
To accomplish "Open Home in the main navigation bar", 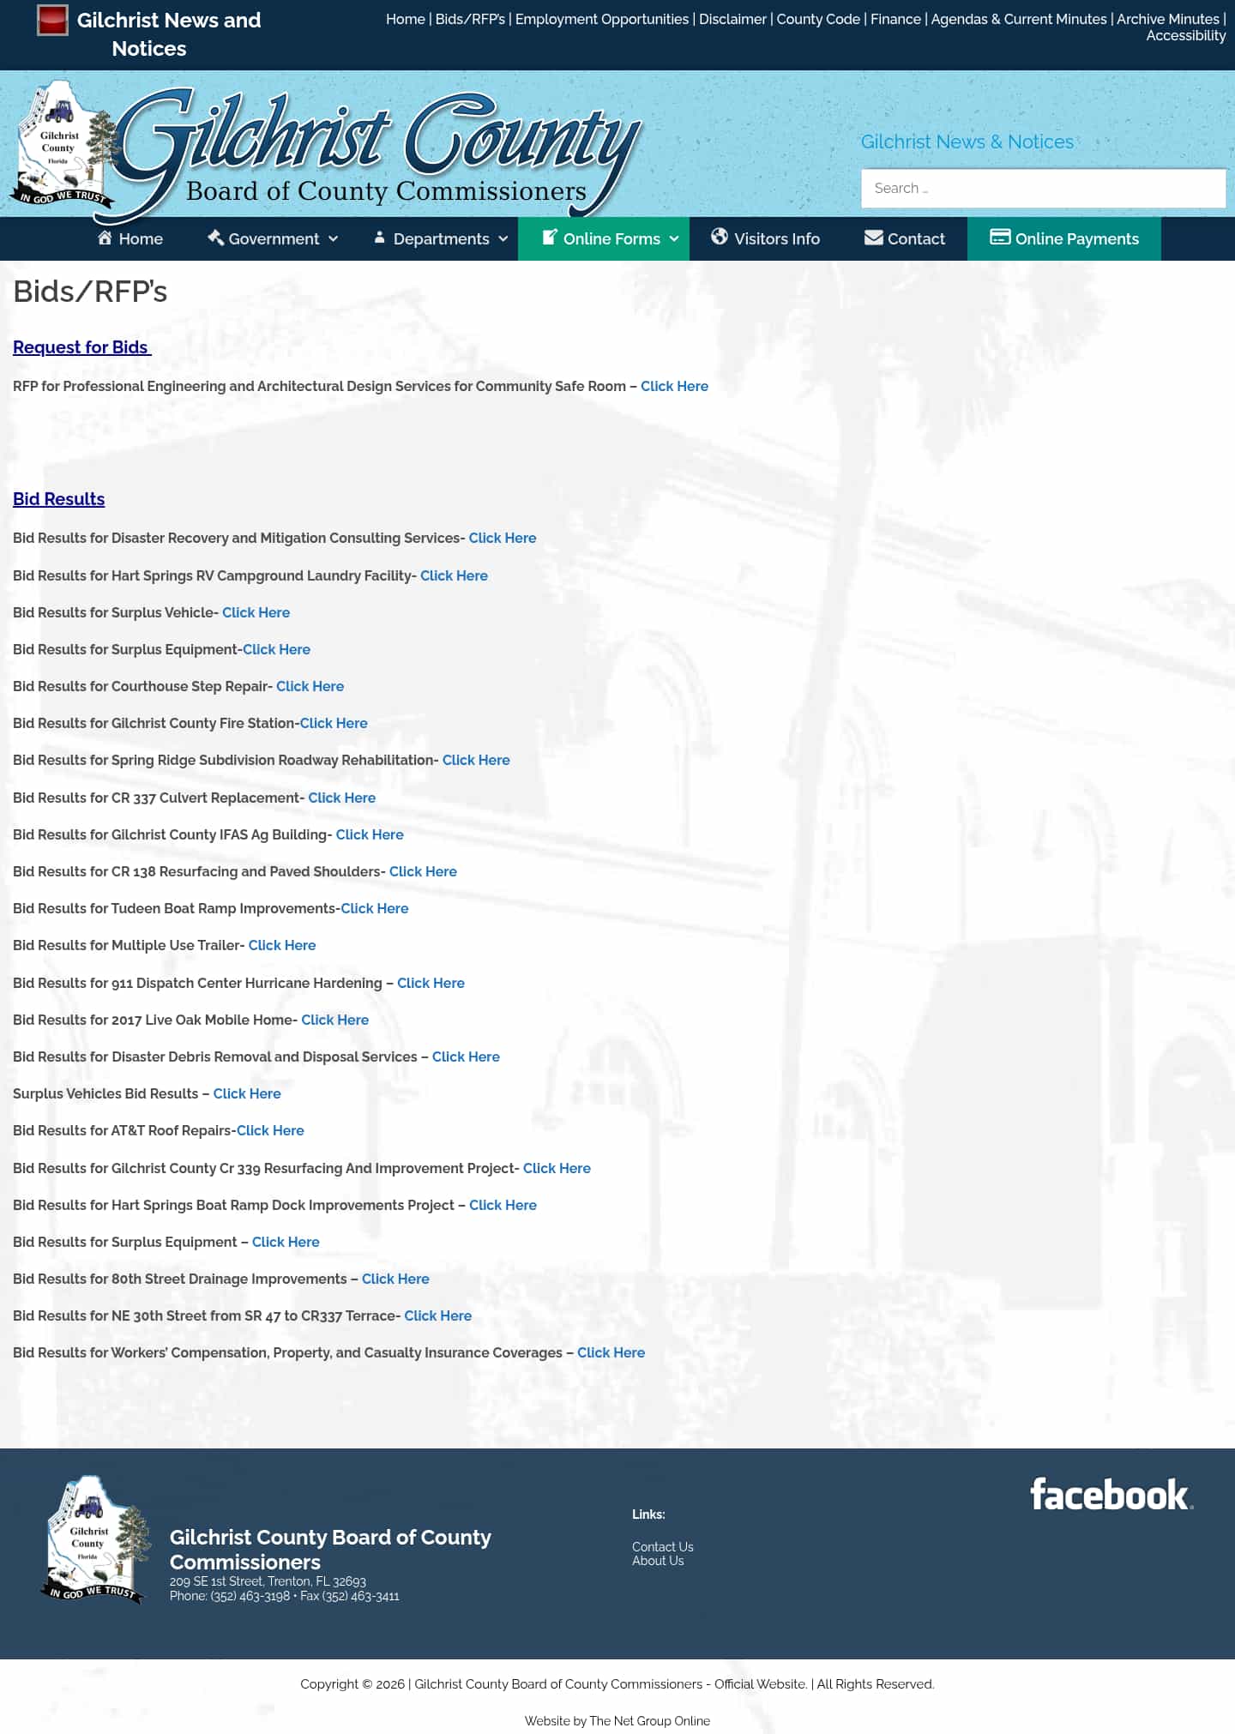I will pos(130,238).
